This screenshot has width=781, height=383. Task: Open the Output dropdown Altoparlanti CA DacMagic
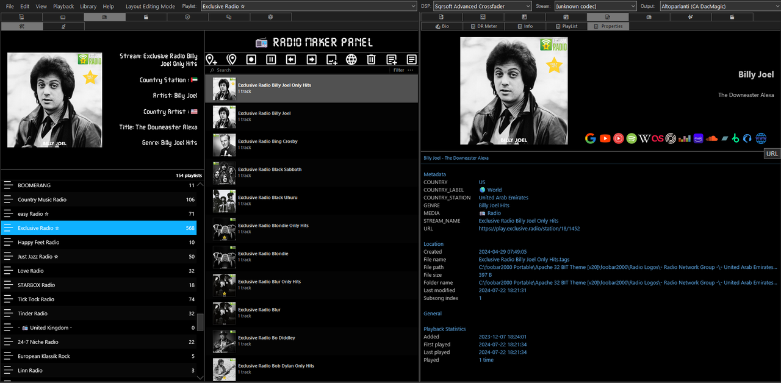pos(720,6)
